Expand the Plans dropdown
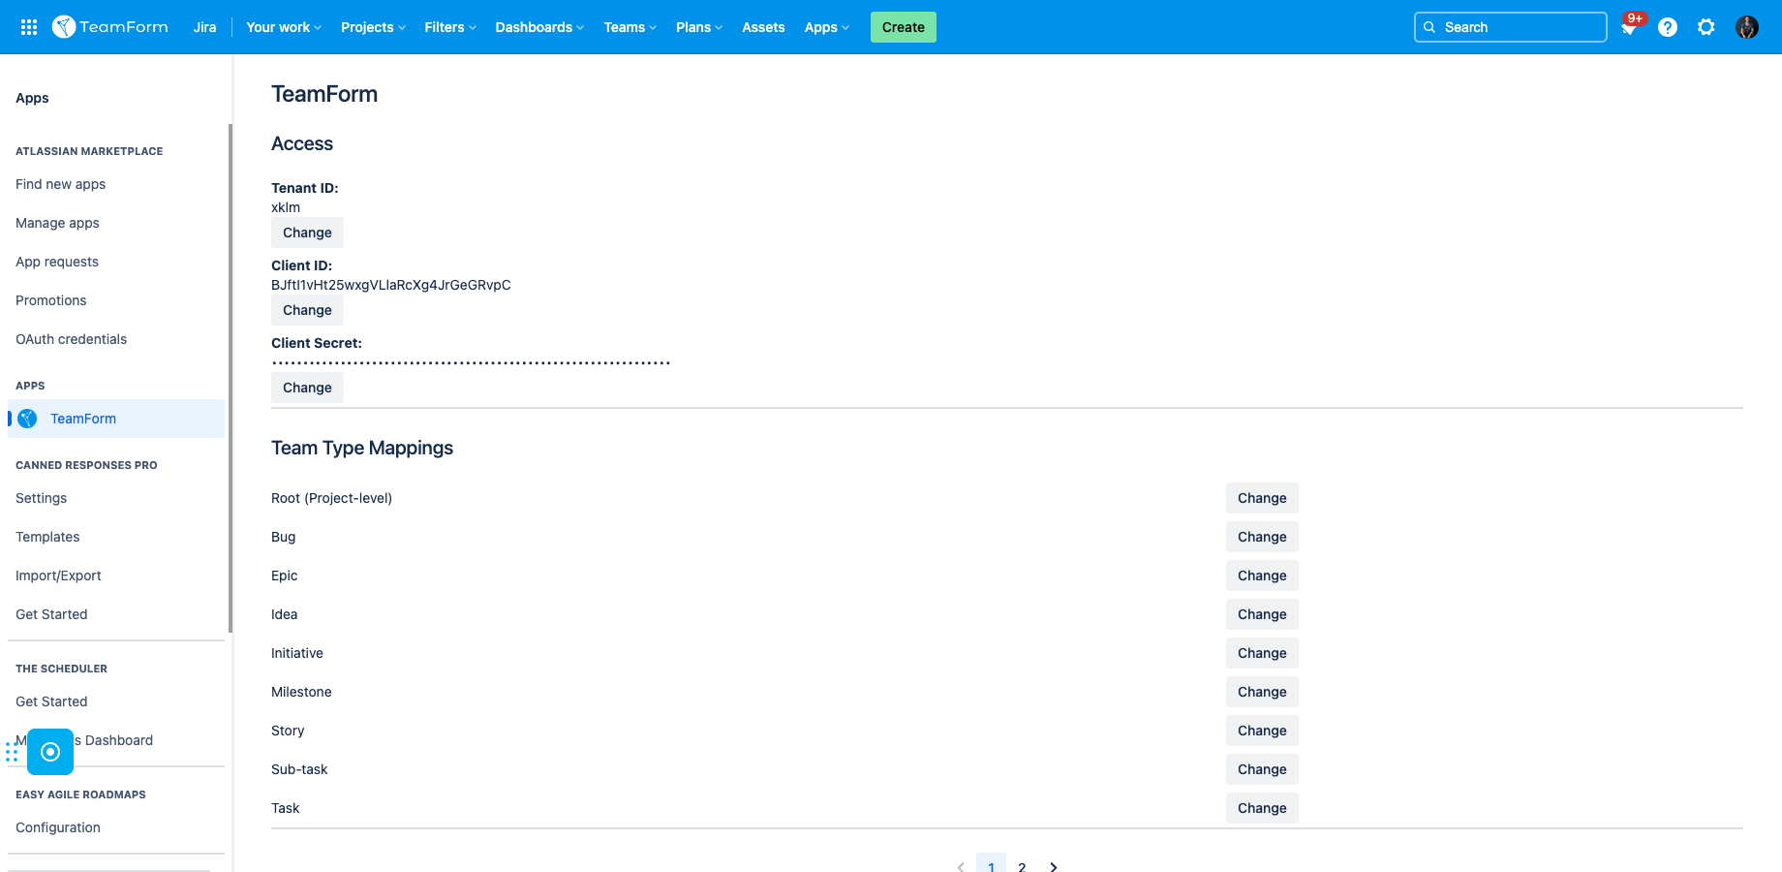This screenshot has width=1782, height=872. point(699,27)
